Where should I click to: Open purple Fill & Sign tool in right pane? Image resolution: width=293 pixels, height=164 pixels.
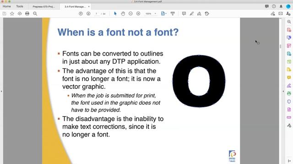289,86
